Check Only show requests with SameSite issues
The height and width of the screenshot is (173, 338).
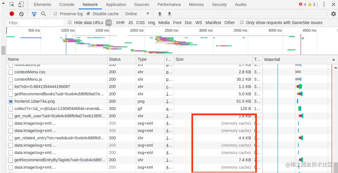[242, 22]
